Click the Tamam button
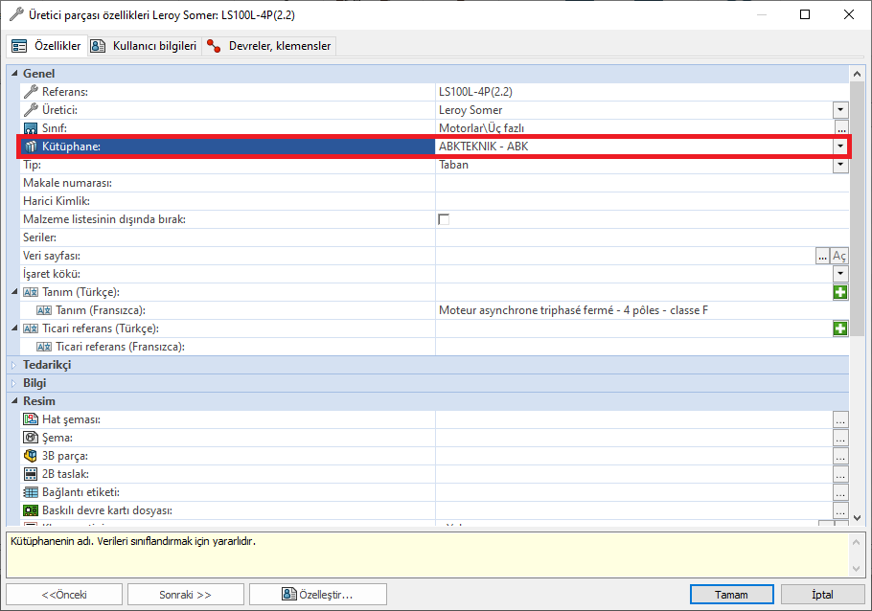The image size is (872, 611). pos(731,595)
